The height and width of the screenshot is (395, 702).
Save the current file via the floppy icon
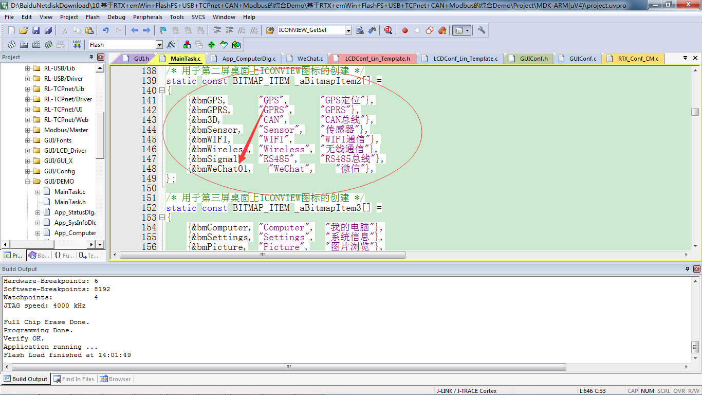pyautogui.click(x=36, y=30)
